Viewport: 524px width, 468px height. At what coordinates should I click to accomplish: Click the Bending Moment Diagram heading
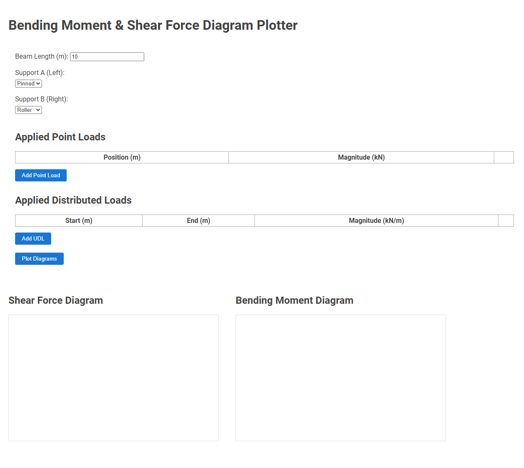point(294,300)
